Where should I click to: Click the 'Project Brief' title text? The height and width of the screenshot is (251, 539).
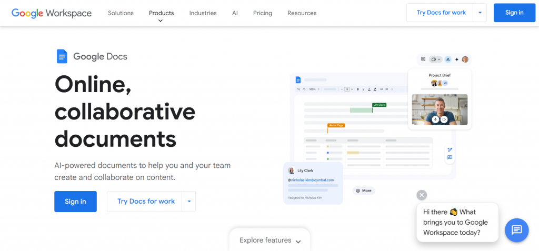440,75
